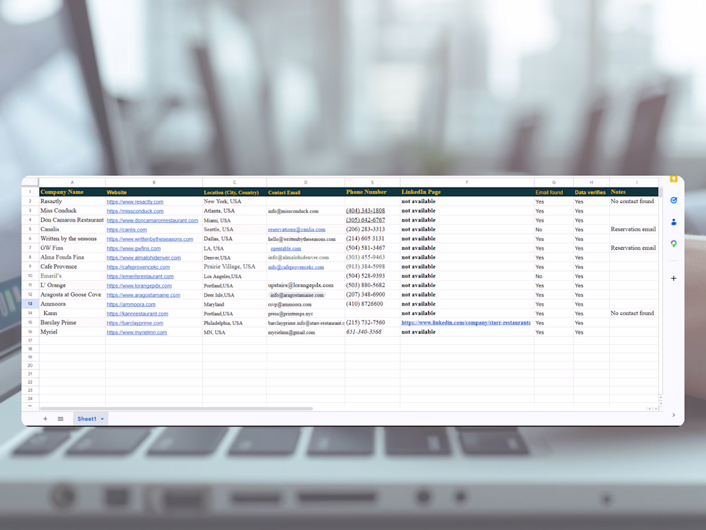Select the "Phone Number" header cell
Viewport: 706px width, 530px height.
[x=372, y=192]
